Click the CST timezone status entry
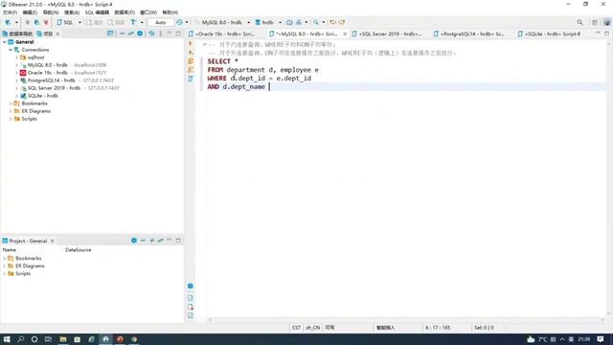 [x=296, y=328]
